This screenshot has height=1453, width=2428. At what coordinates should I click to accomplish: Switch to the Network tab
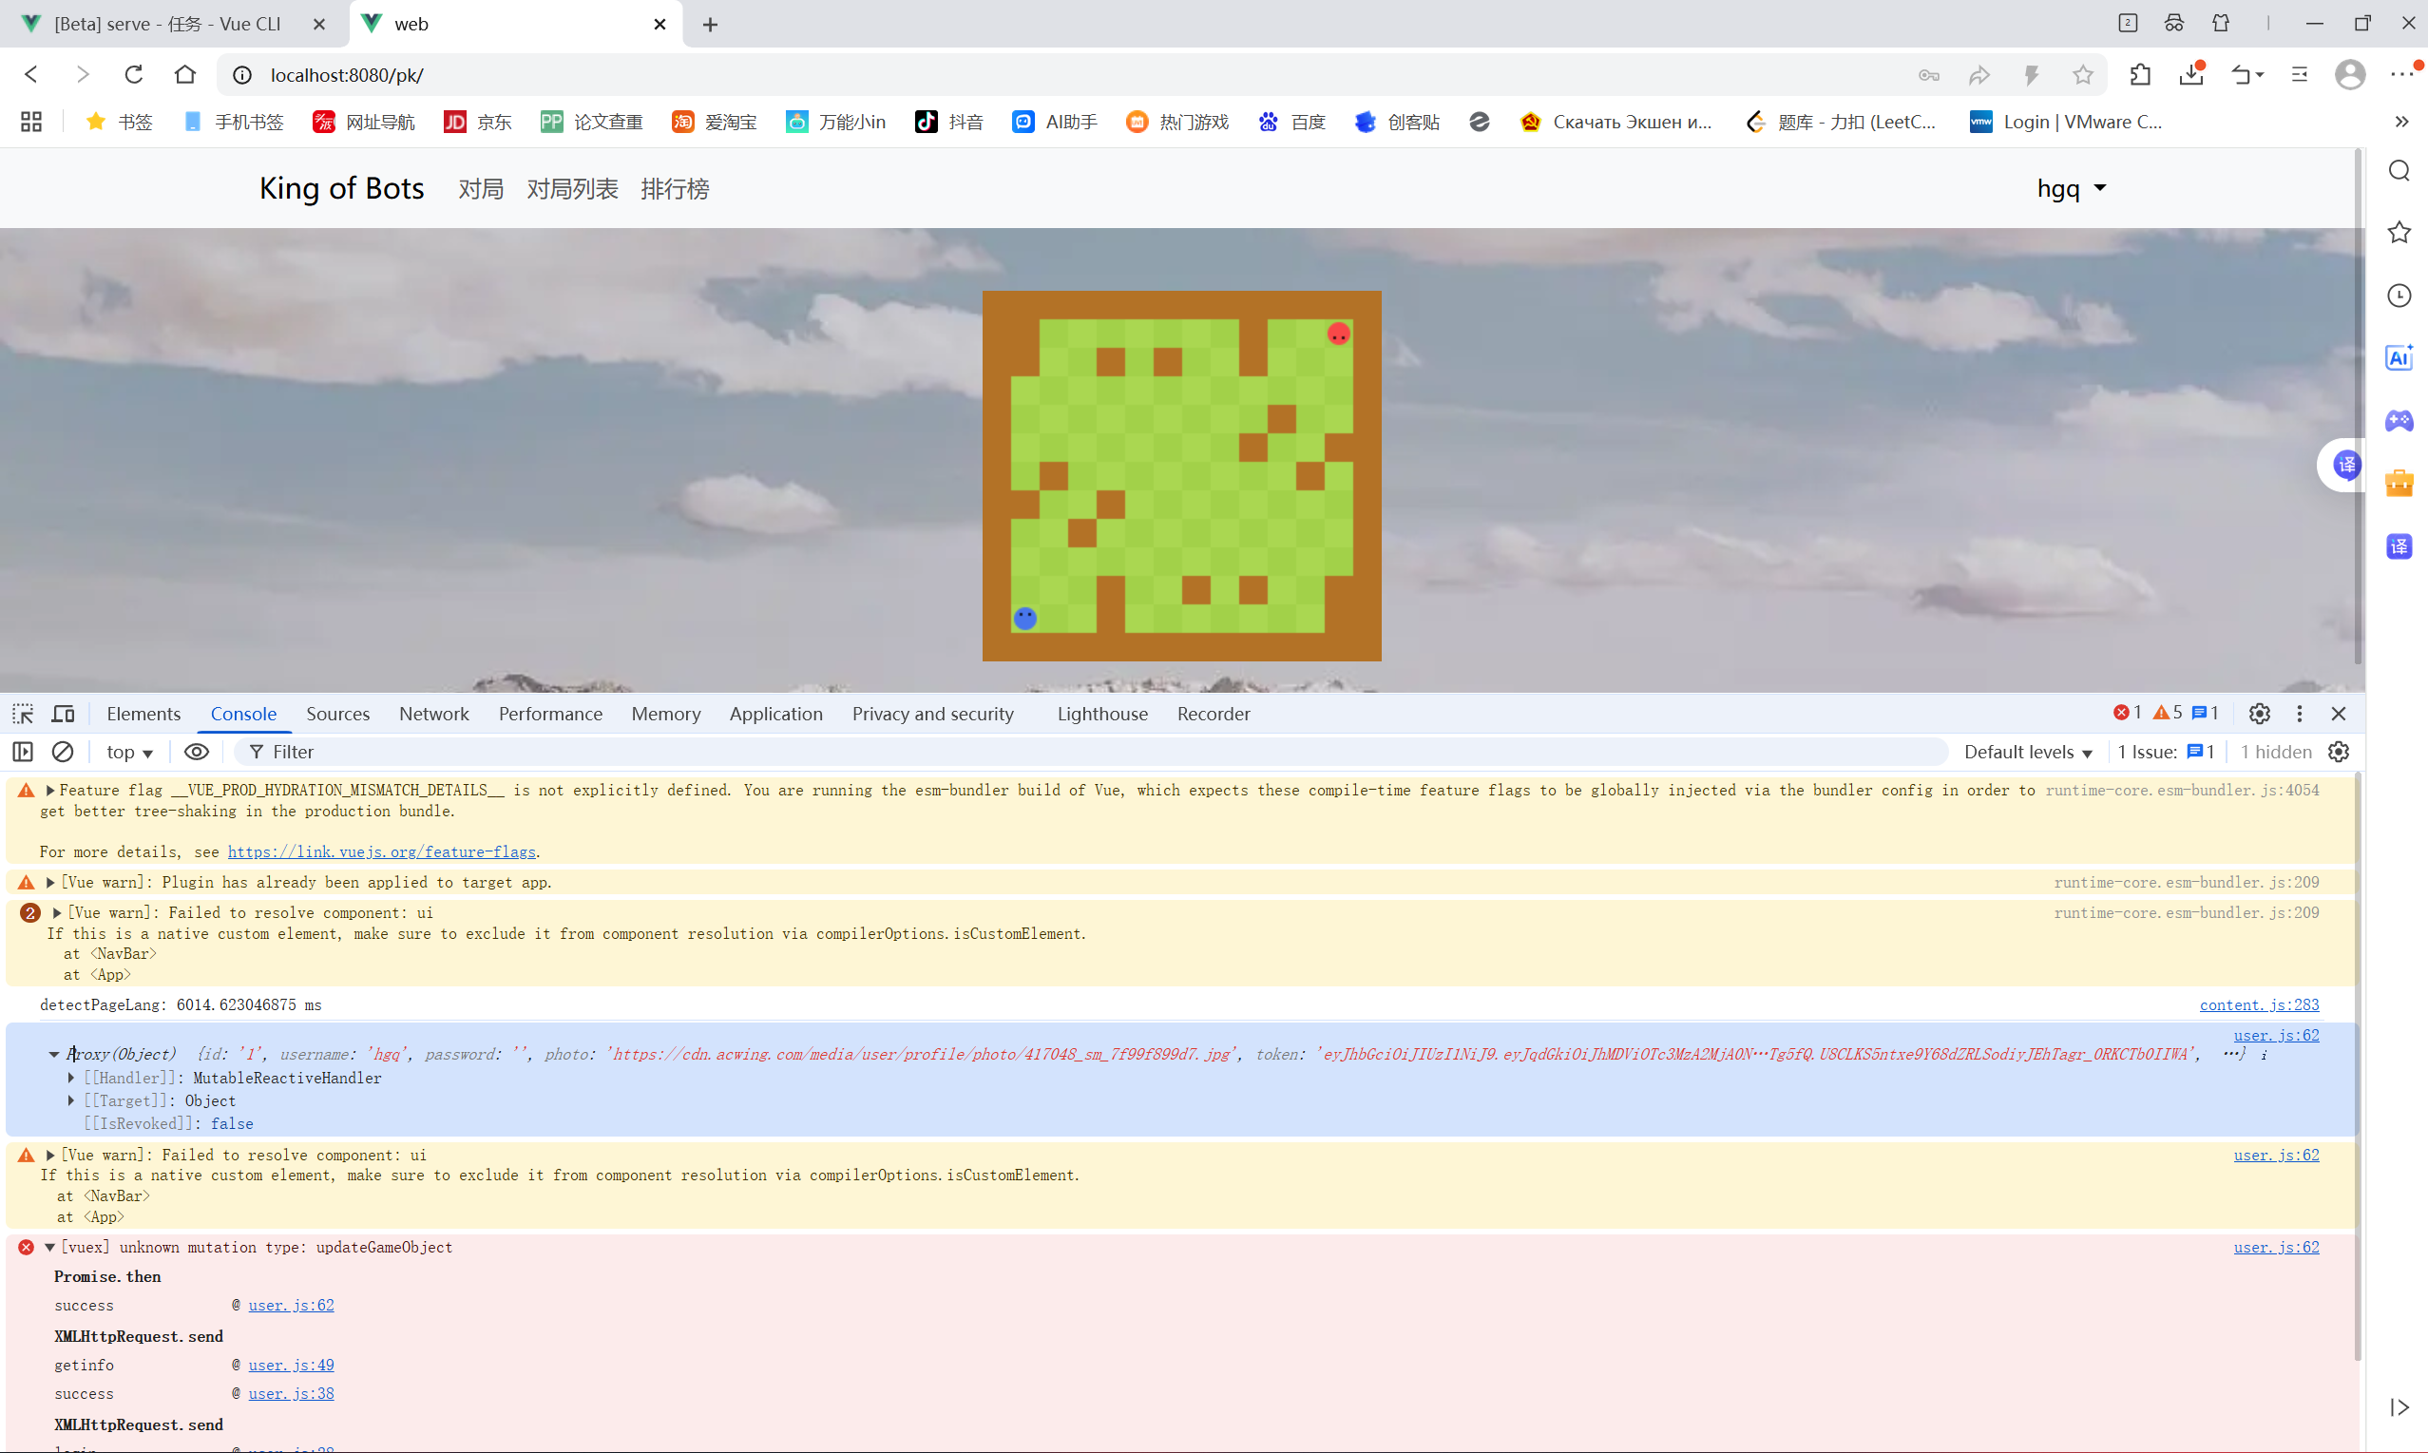(x=433, y=714)
